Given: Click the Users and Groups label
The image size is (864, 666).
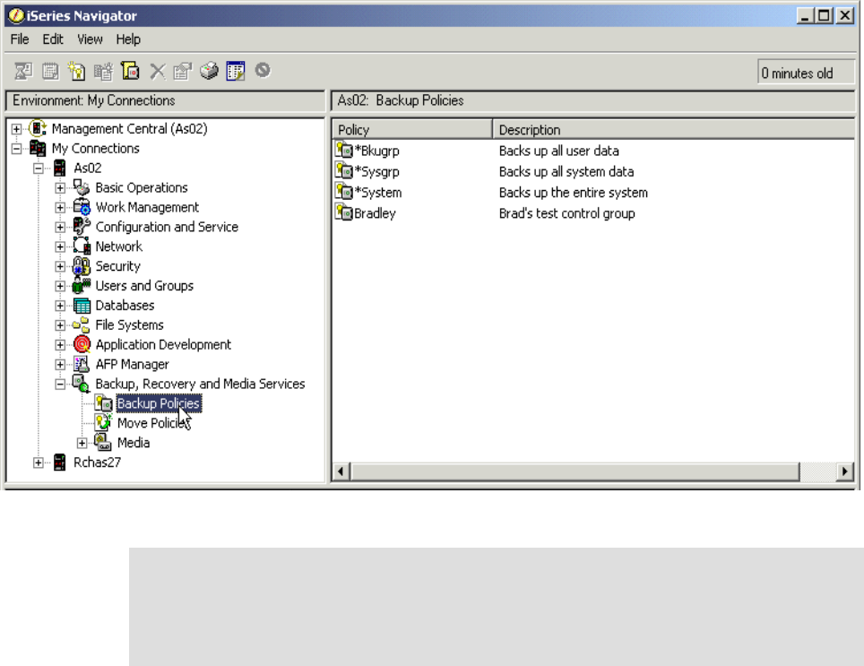Looking at the screenshot, I should point(144,286).
